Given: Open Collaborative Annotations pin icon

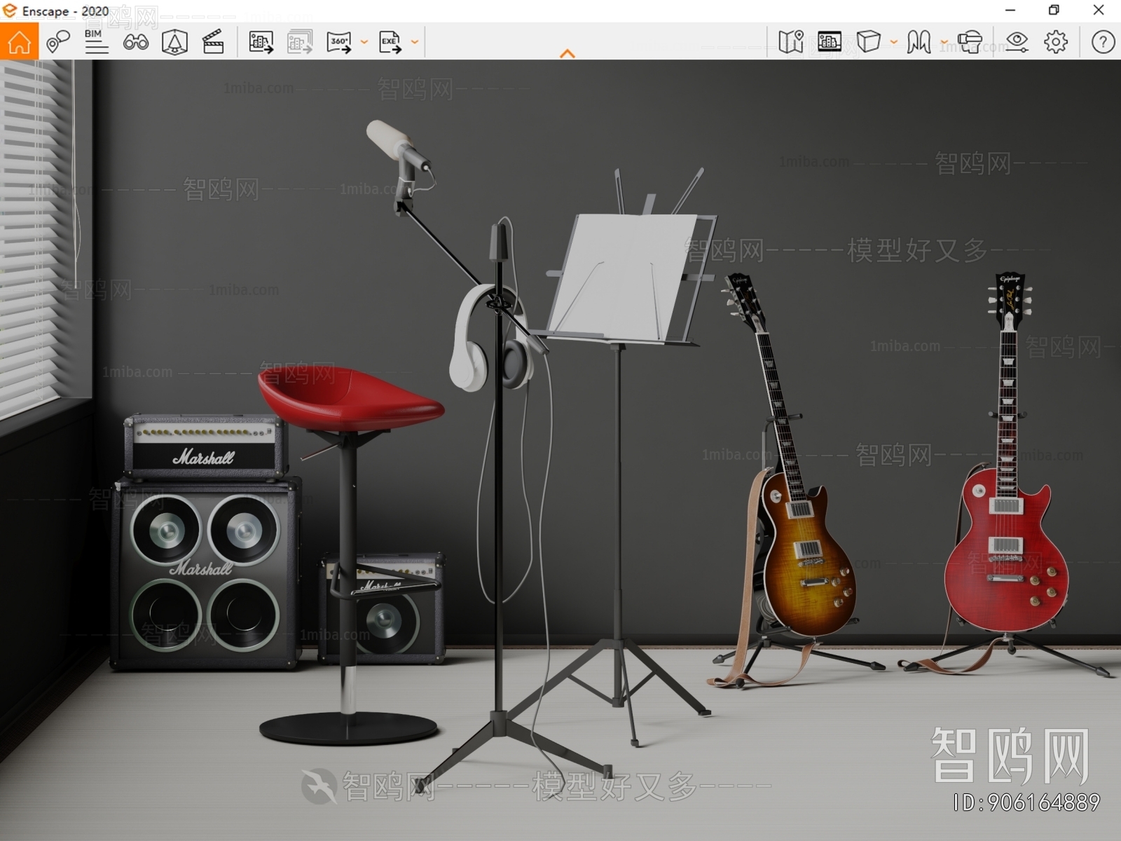Looking at the screenshot, I should click(x=58, y=42).
